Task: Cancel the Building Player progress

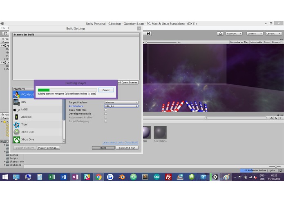Action: click(x=106, y=90)
